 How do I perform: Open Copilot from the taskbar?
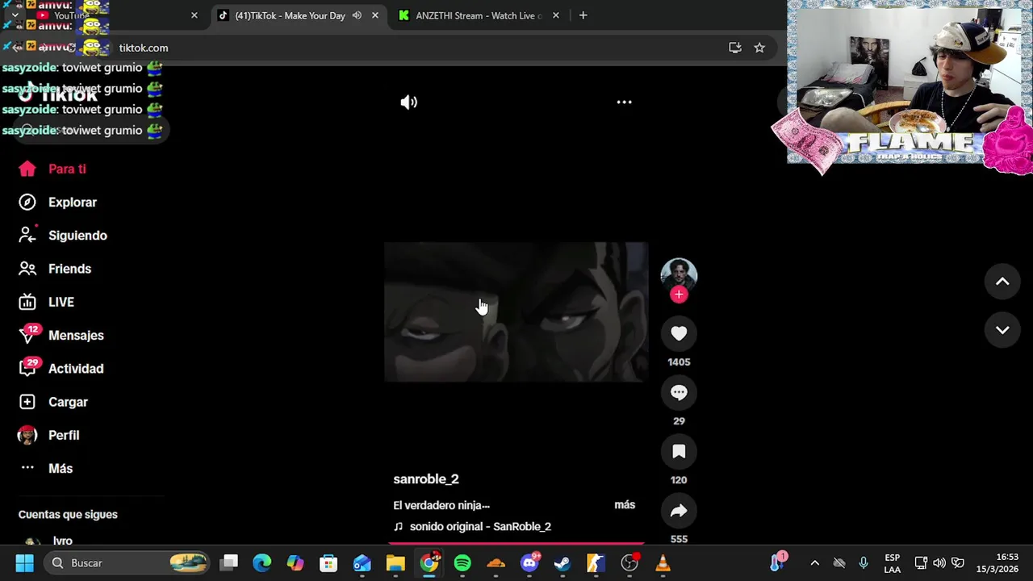click(295, 562)
